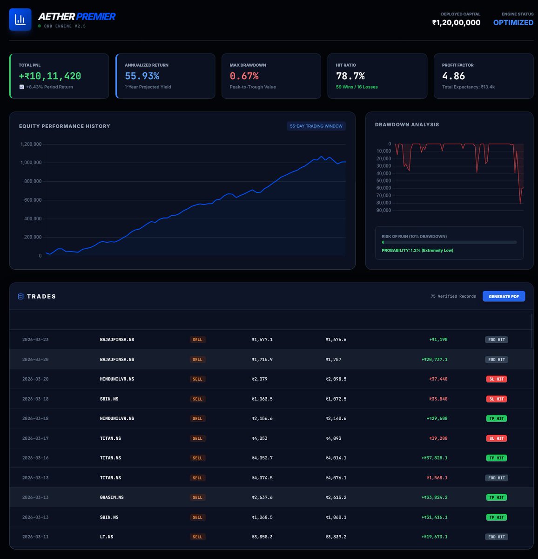
Task: Click the OPTIMIZED engine status text
Action: point(513,22)
